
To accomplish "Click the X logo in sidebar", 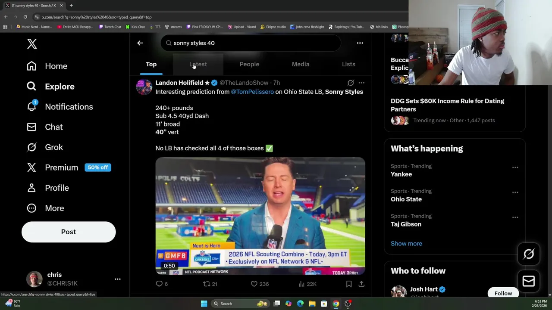I will (x=32, y=43).
